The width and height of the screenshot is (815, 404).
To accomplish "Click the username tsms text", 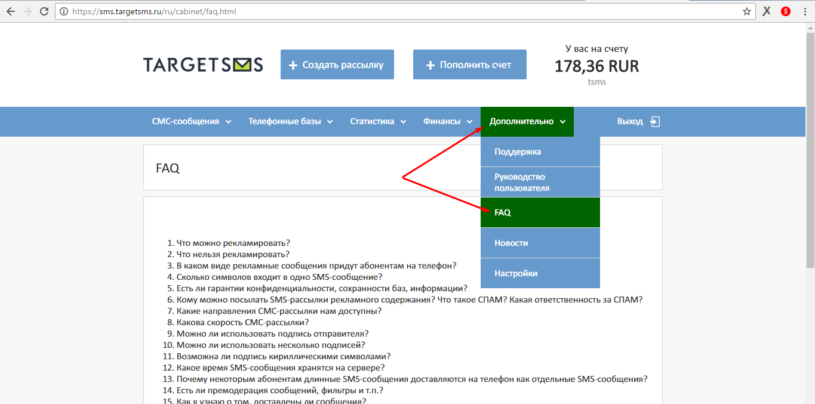I will (596, 82).
